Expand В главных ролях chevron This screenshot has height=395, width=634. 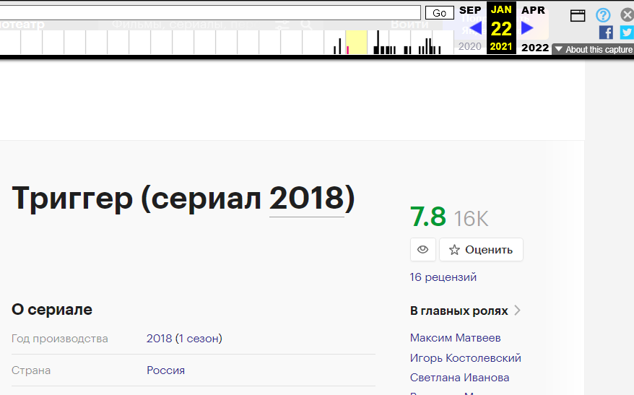click(517, 311)
